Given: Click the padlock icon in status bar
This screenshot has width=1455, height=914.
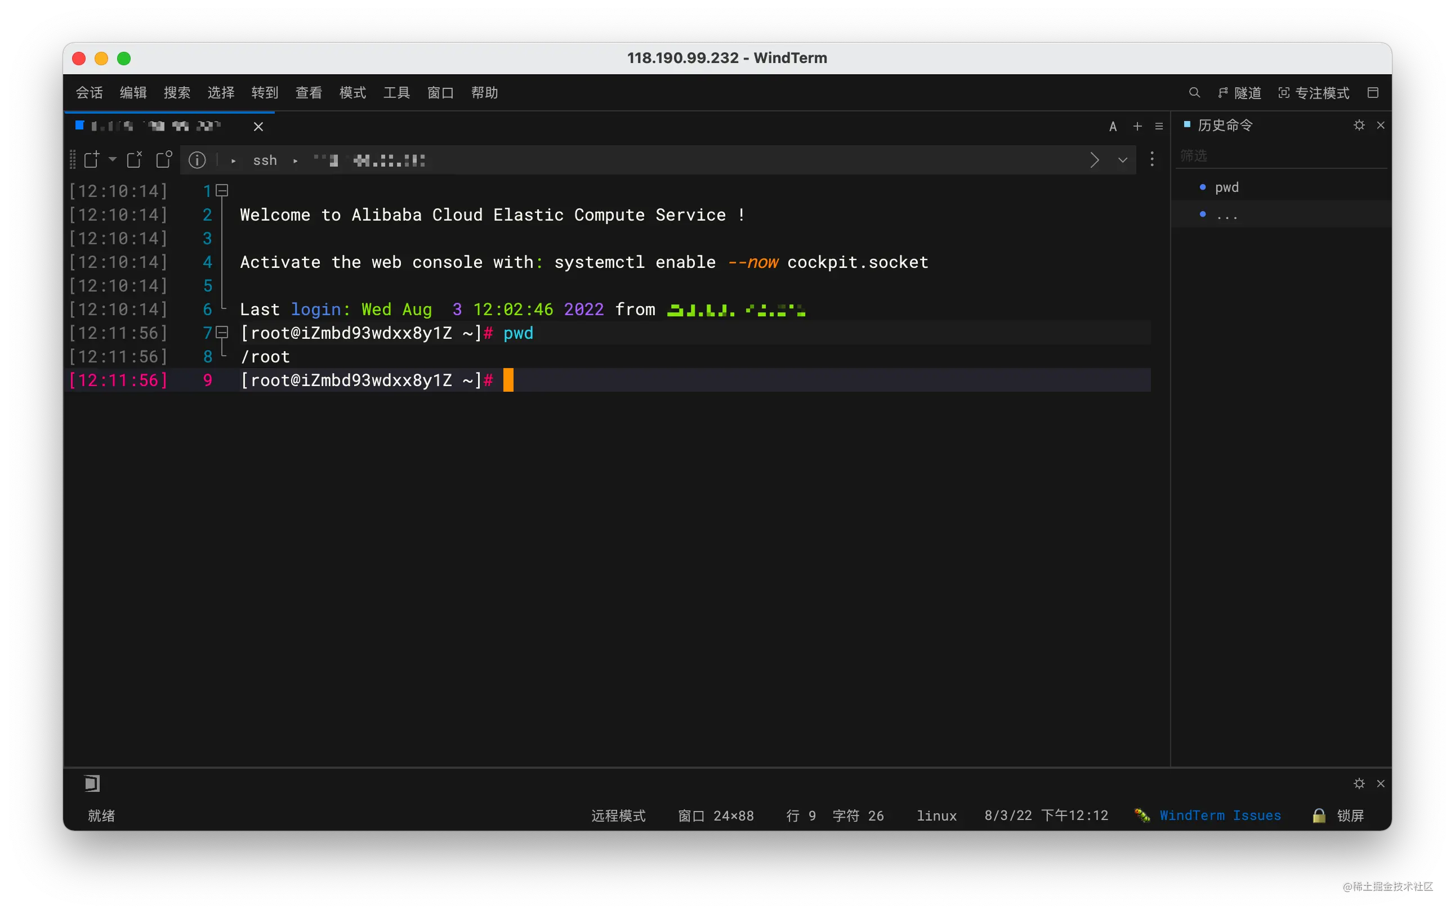Looking at the screenshot, I should click(x=1319, y=816).
